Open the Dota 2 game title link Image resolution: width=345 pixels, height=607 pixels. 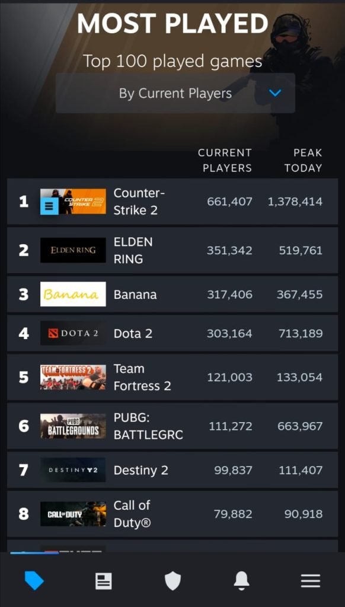pyautogui.click(x=133, y=333)
